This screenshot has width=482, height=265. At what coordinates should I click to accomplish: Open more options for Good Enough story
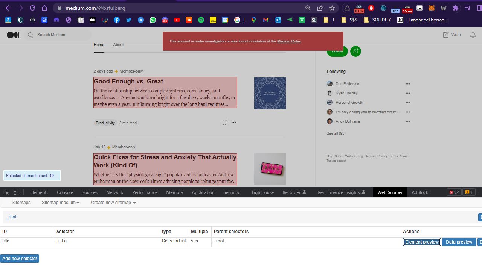click(233, 123)
